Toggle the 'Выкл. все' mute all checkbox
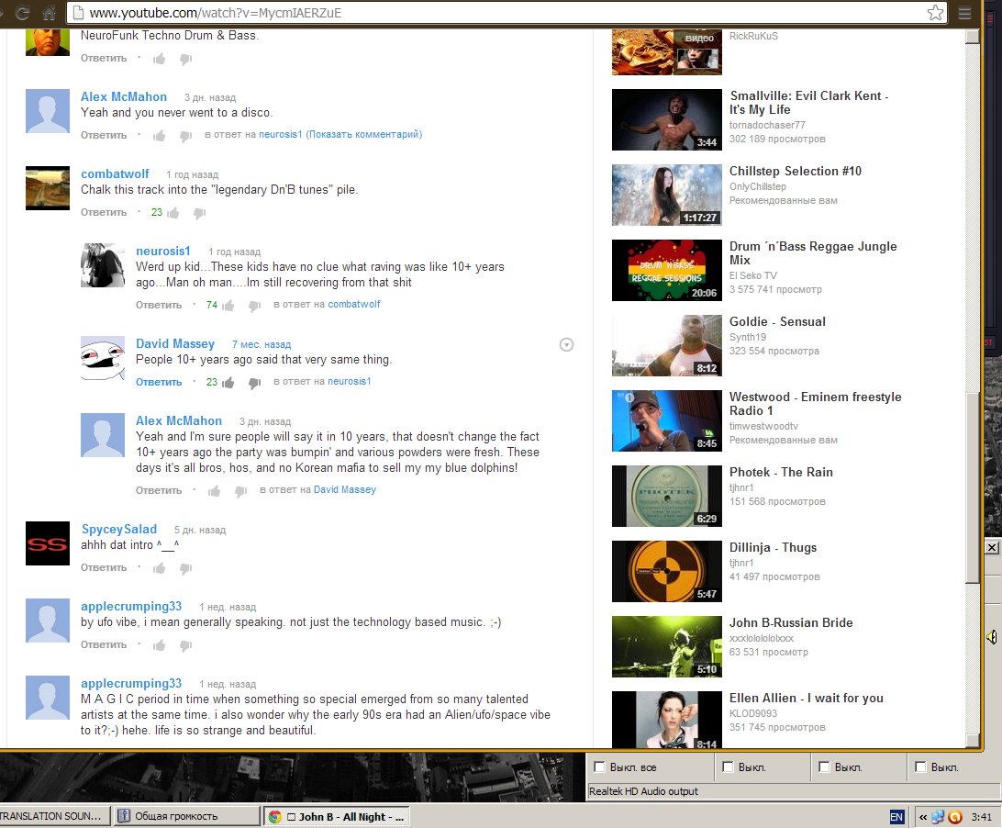Screen dimensions: 1002x828 (599, 766)
